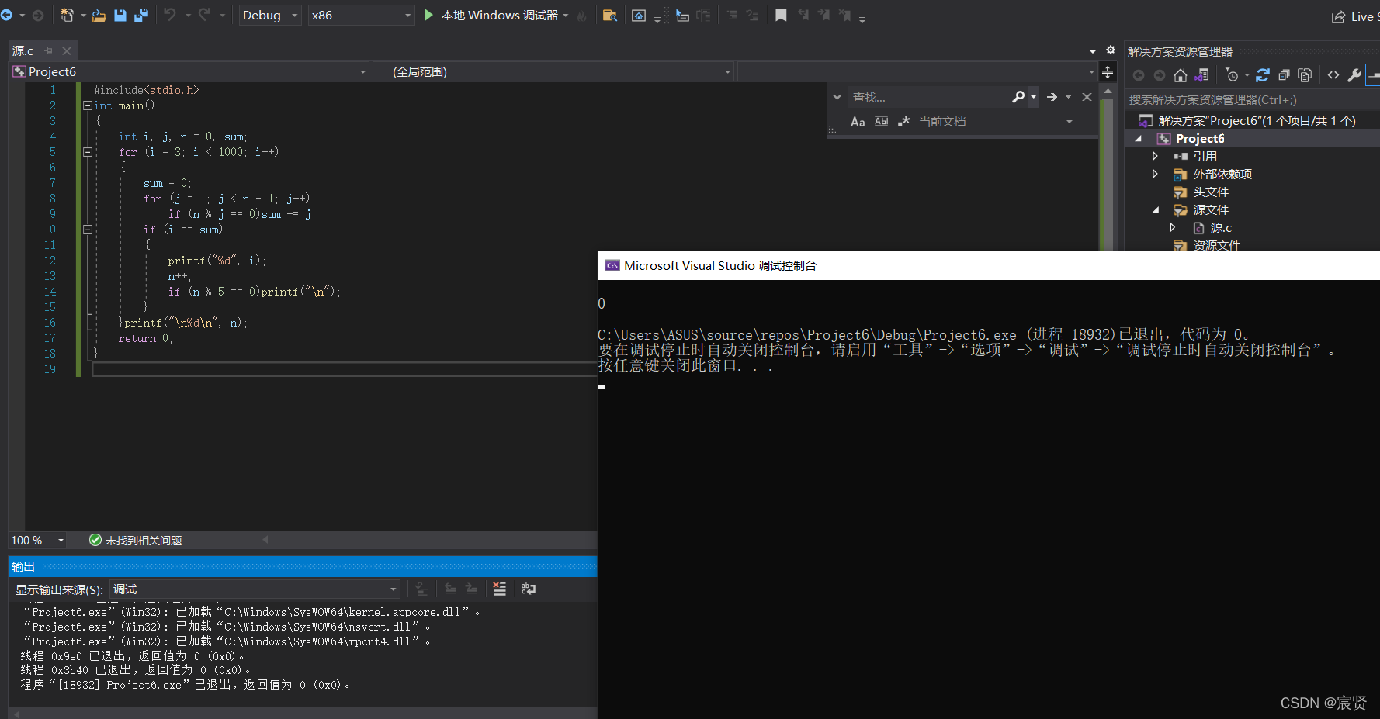Click the Solution Explorer Home icon
The width and height of the screenshot is (1380, 719).
point(1181,75)
